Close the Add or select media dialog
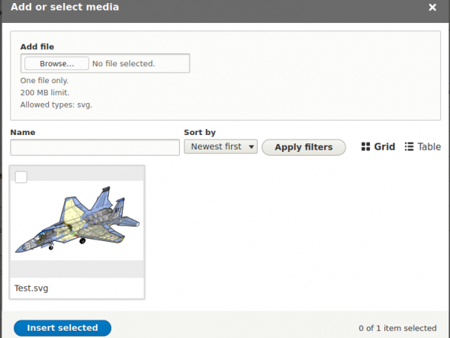 pyautogui.click(x=432, y=7)
